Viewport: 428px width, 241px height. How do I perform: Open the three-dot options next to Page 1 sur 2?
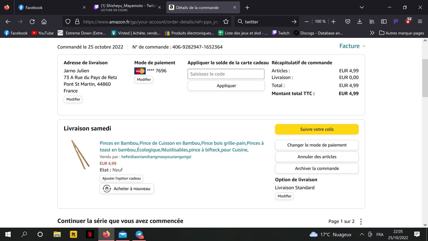[x=361, y=222]
